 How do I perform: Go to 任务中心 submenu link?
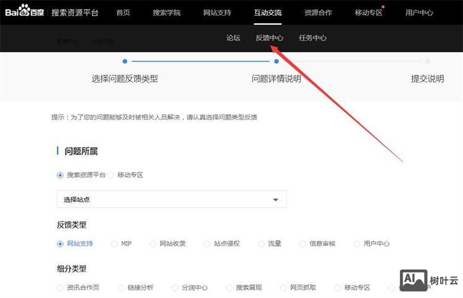pyautogui.click(x=313, y=38)
